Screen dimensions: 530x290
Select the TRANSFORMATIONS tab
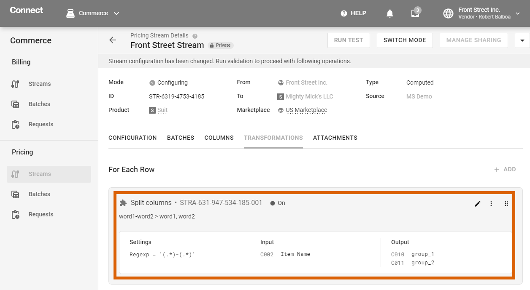click(x=273, y=138)
